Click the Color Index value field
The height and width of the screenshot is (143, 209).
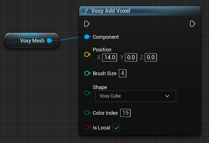(x=125, y=113)
